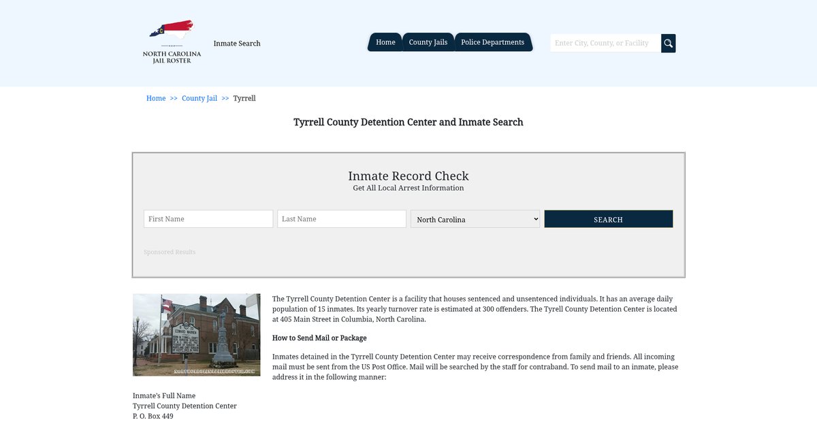The width and height of the screenshot is (817, 422).
Task: Click the Inmate Record Check heading
Action: (x=408, y=176)
